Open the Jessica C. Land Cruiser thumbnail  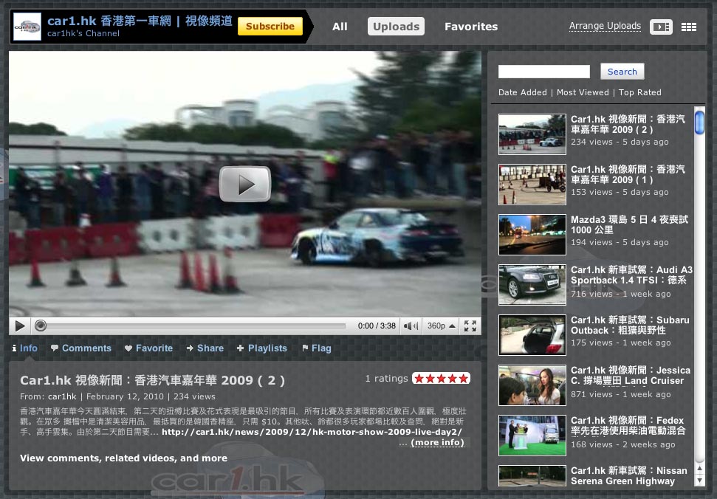532,385
